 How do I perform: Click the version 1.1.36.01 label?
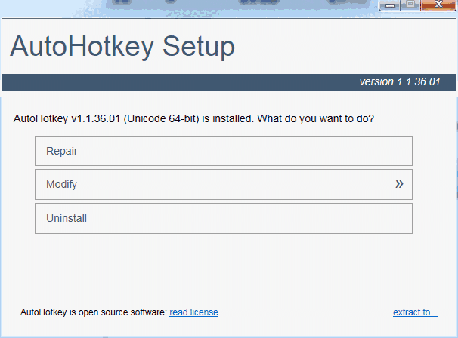click(400, 82)
